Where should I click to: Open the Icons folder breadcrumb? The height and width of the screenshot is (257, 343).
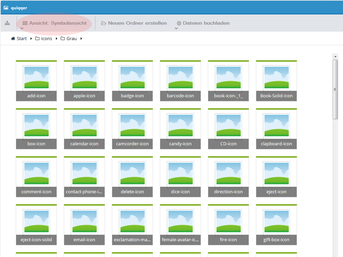pos(44,38)
